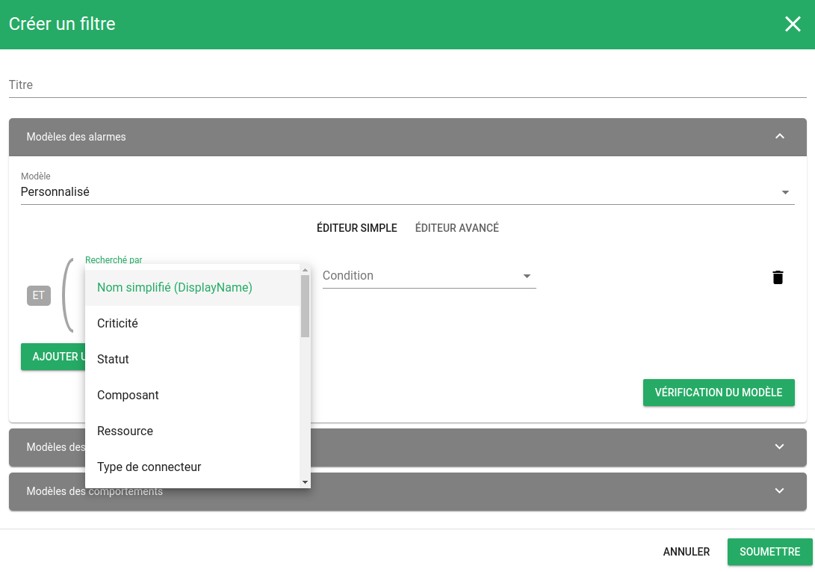This screenshot has height=572, width=815.
Task: Select the Composant option
Action: pyautogui.click(x=128, y=396)
